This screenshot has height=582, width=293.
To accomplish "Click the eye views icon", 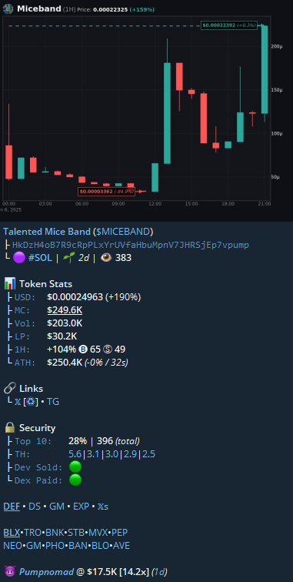I will tap(106, 258).
